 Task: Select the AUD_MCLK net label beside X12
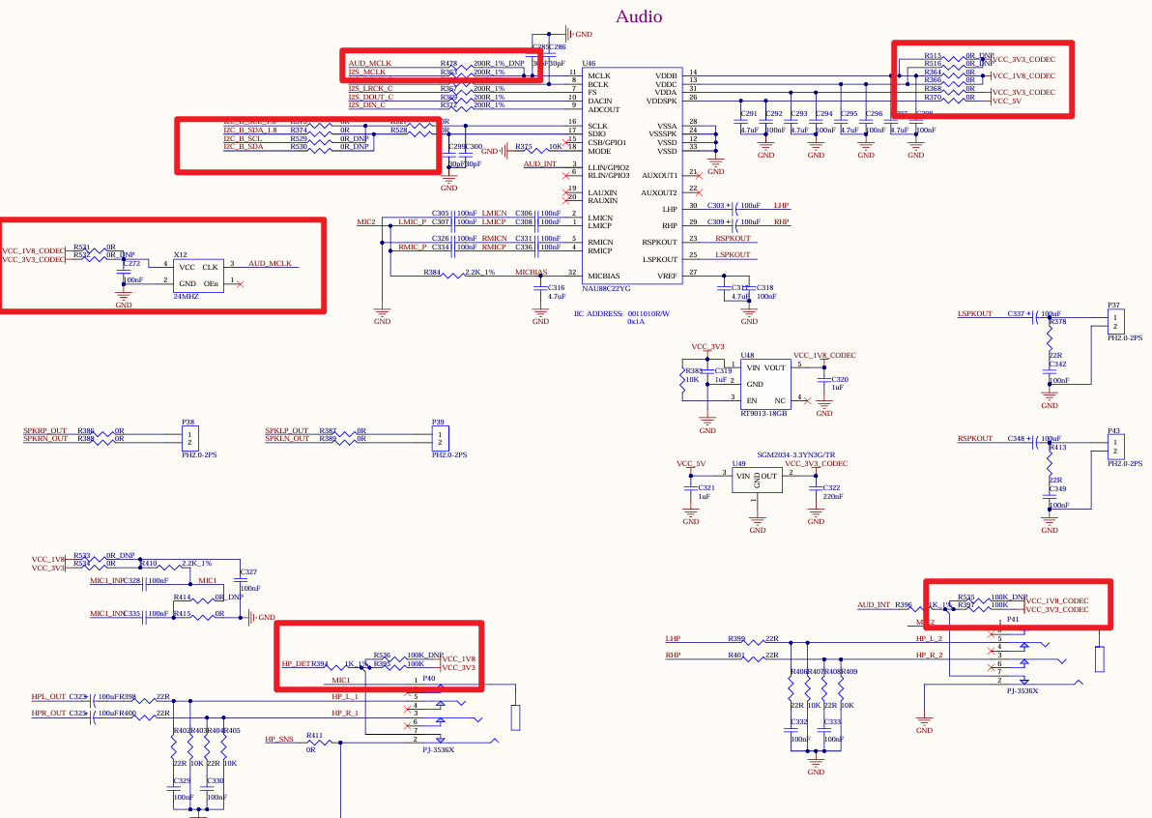(x=270, y=263)
